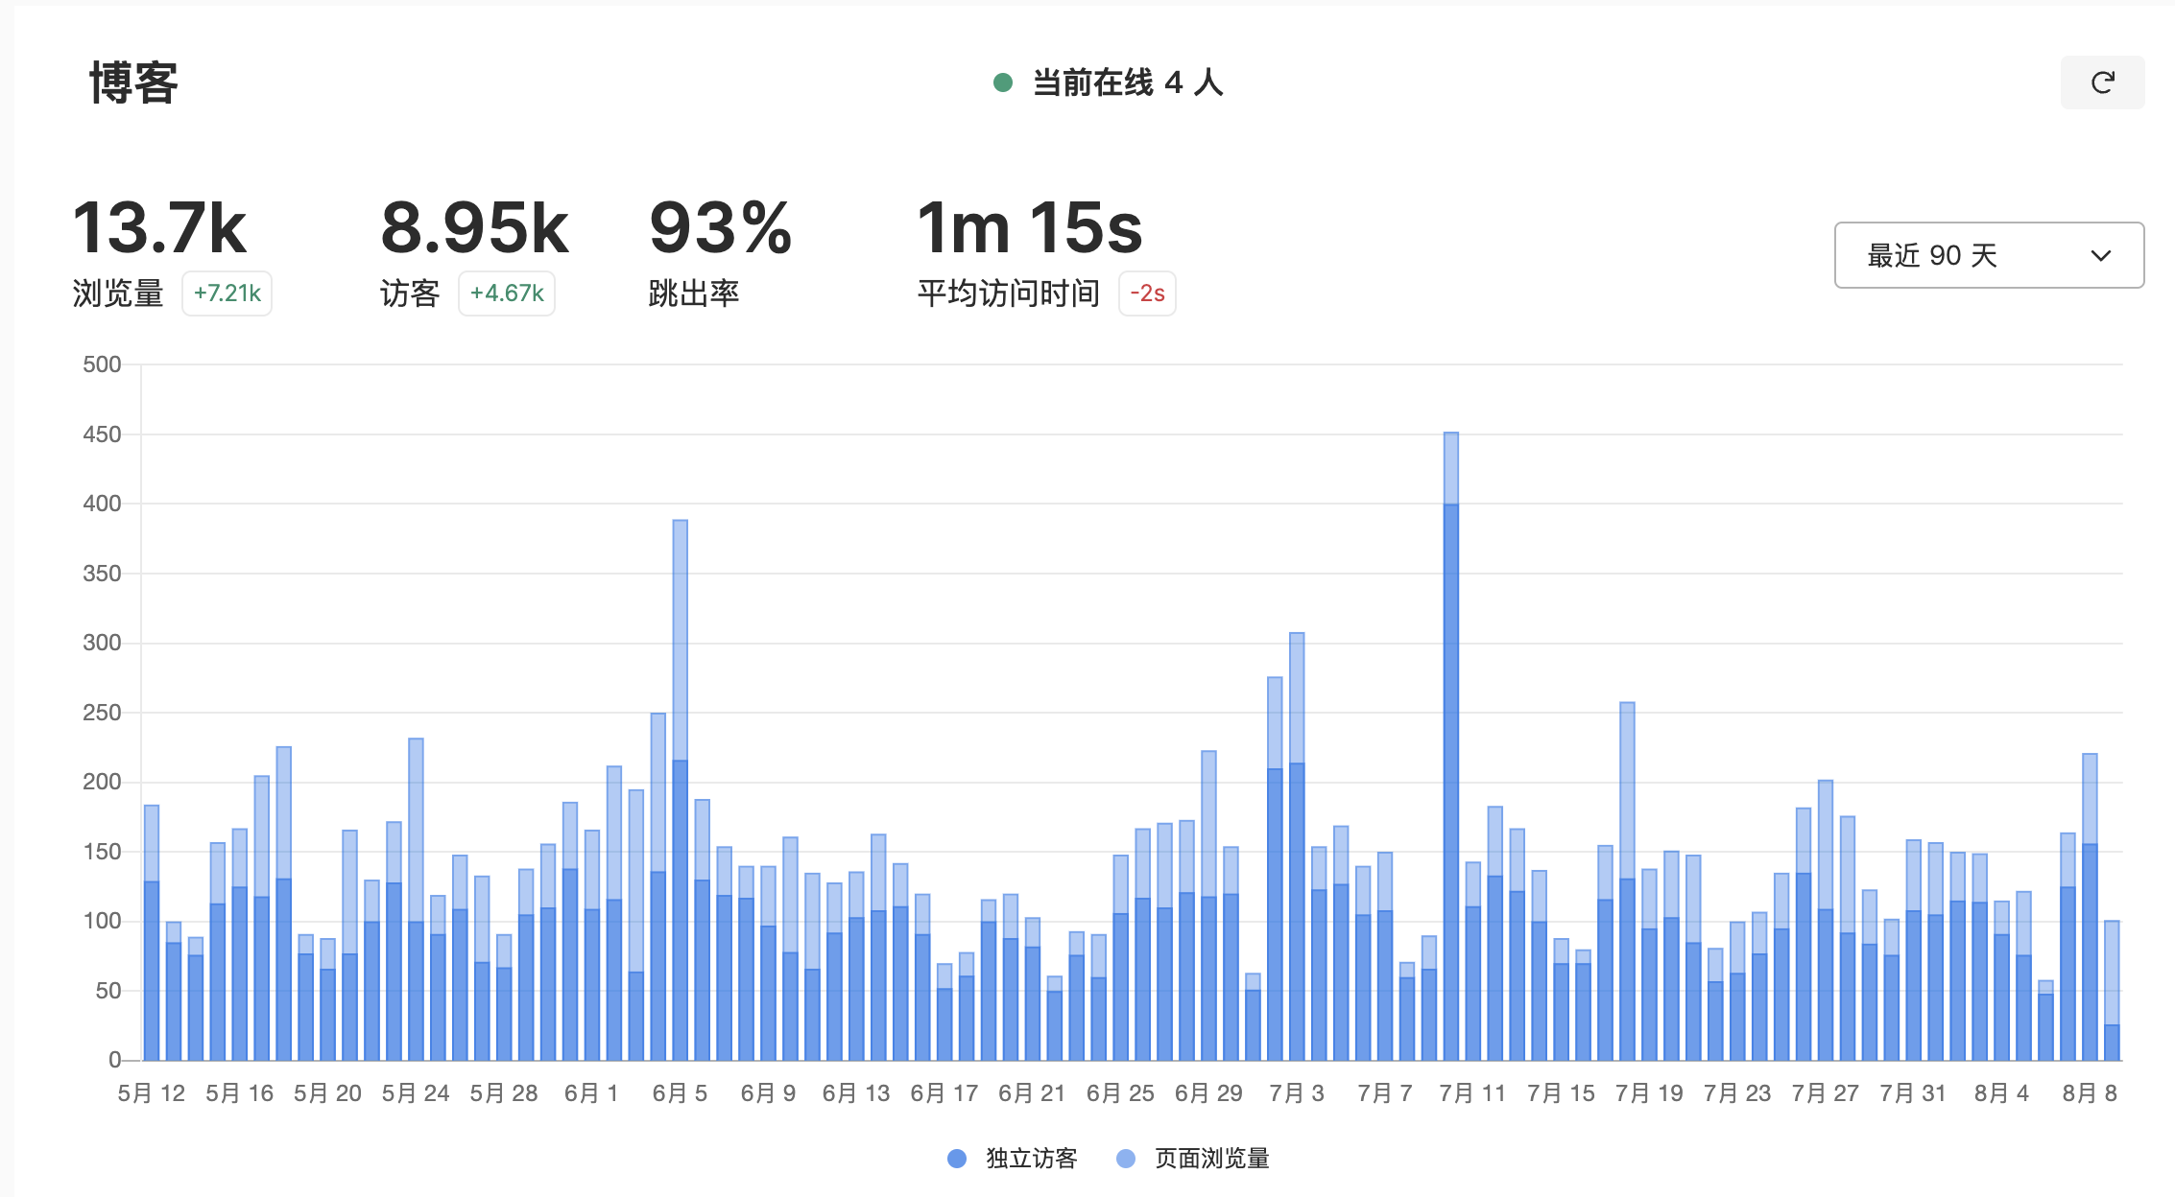This screenshot has height=1197, width=2175.
Task: Click the 页面浏览量 legend color dot
Action: [1126, 1159]
